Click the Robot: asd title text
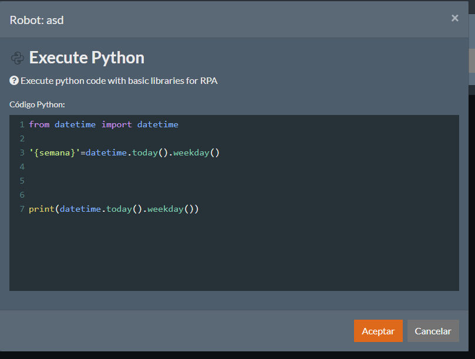The height and width of the screenshot is (359, 475). pos(36,19)
